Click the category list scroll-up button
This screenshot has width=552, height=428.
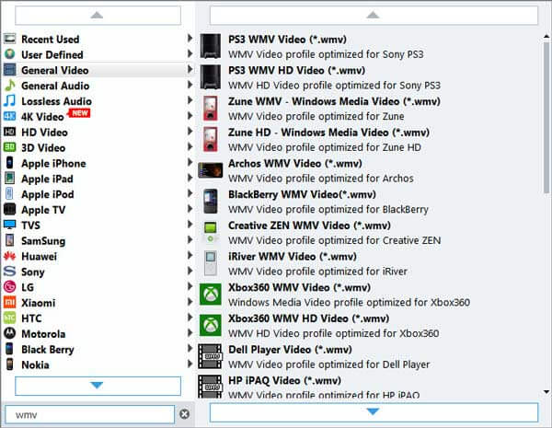pyautogui.click(x=98, y=15)
